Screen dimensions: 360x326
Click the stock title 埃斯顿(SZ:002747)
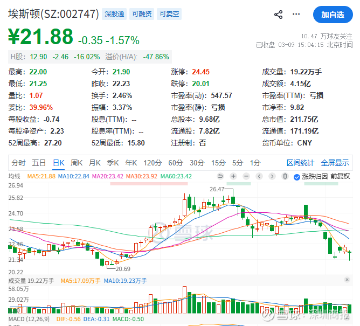[54, 14]
